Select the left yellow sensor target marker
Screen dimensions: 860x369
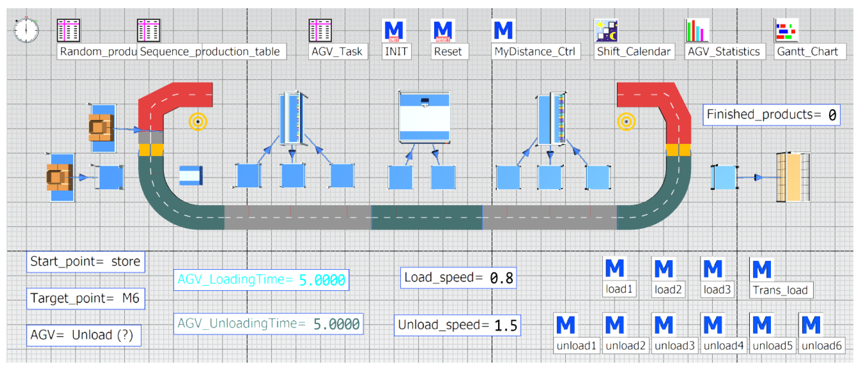[198, 122]
